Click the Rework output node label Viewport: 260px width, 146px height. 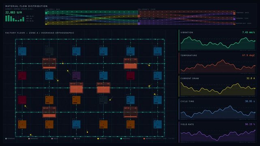(242, 18)
